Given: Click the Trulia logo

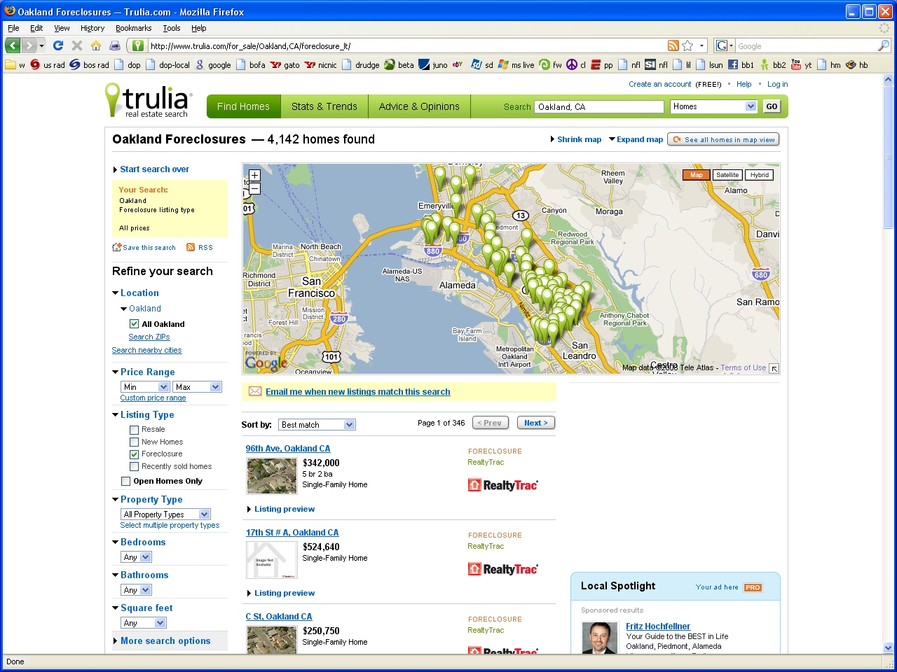Looking at the screenshot, I should [149, 100].
